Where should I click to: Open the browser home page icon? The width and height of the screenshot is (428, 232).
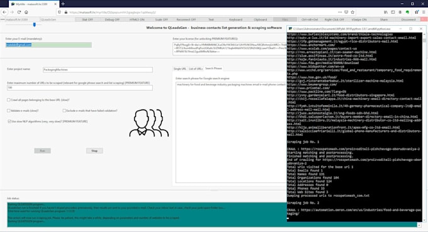[x=26, y=13]
